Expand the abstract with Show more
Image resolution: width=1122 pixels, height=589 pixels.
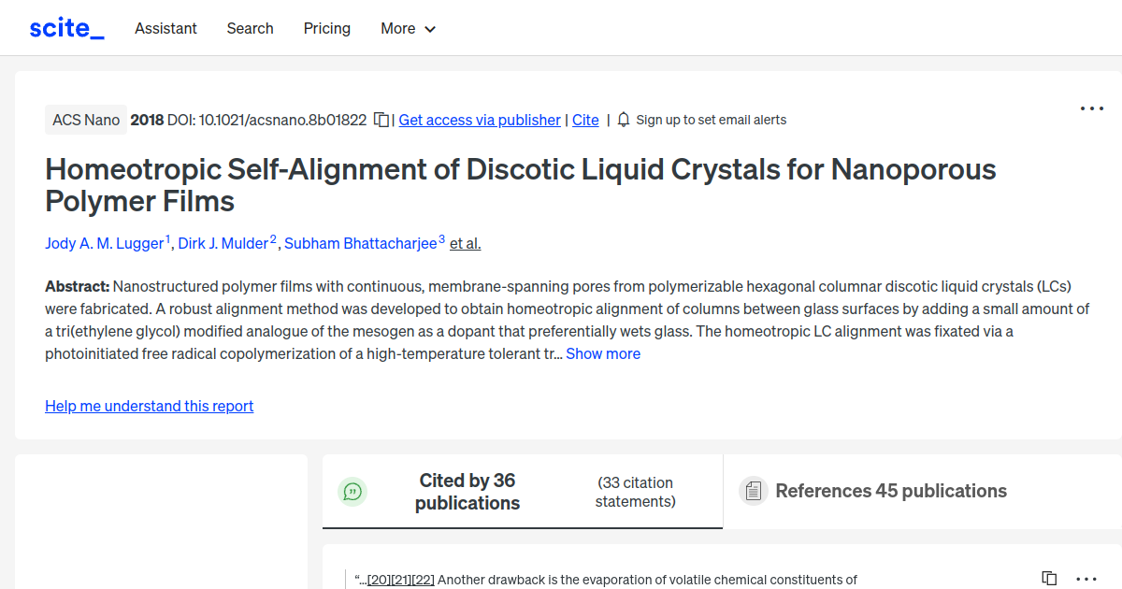(x=602, y=353)
